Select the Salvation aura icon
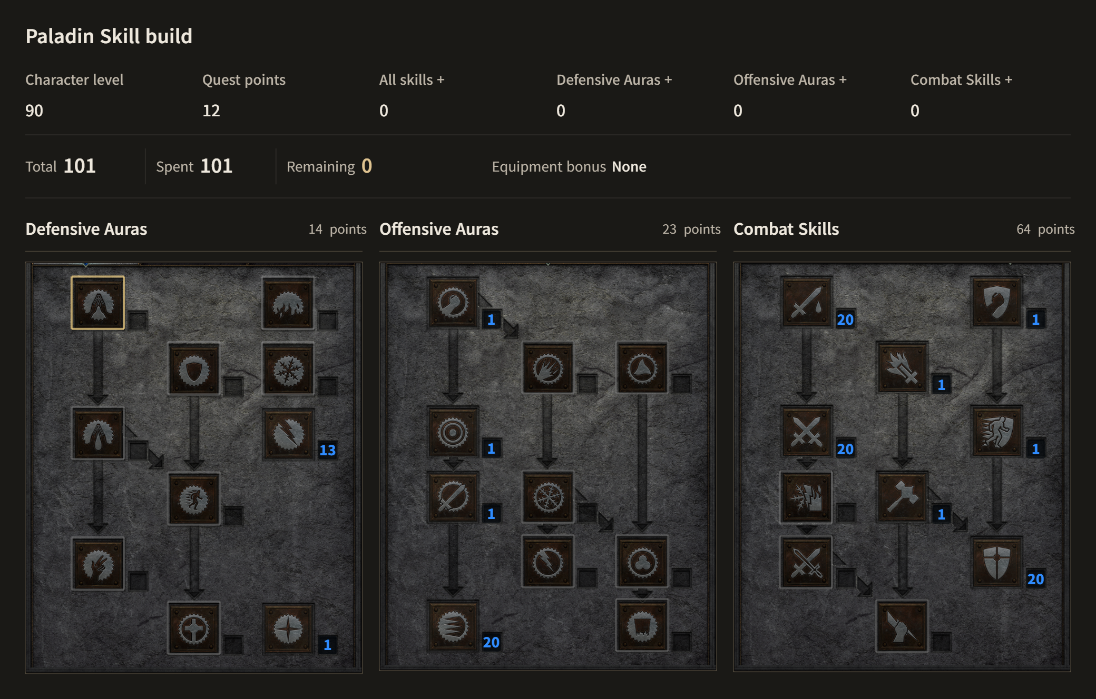Viewport: 1096px width, 699px height. point(288,628)
